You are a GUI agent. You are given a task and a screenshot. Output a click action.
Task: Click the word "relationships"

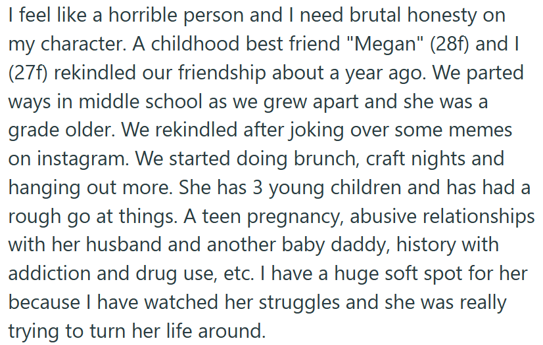coord(479,217)
